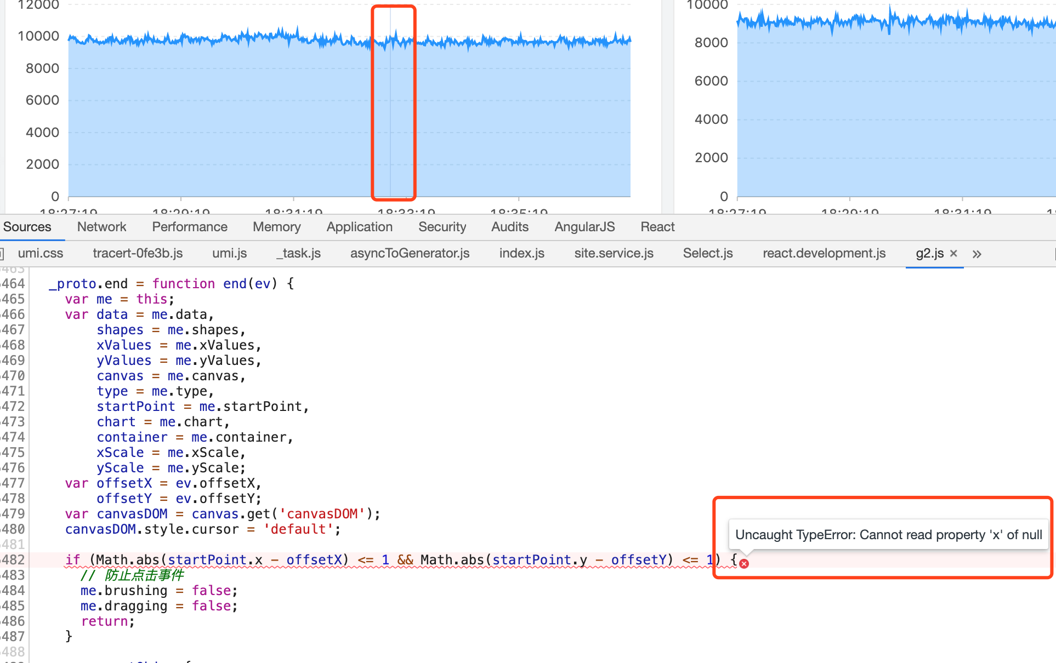Switch to the react.development.js file tab

(824, 253)
